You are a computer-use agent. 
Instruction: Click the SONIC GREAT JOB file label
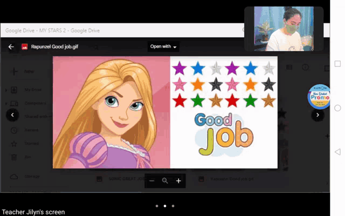127,179
